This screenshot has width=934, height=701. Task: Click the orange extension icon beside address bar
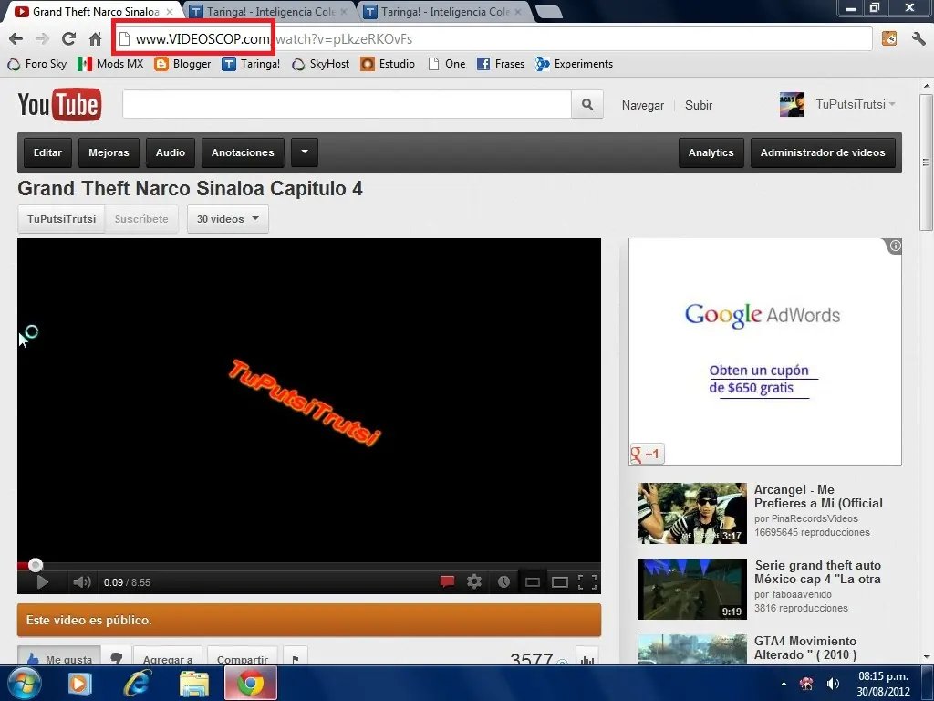[x=889, y=38]
